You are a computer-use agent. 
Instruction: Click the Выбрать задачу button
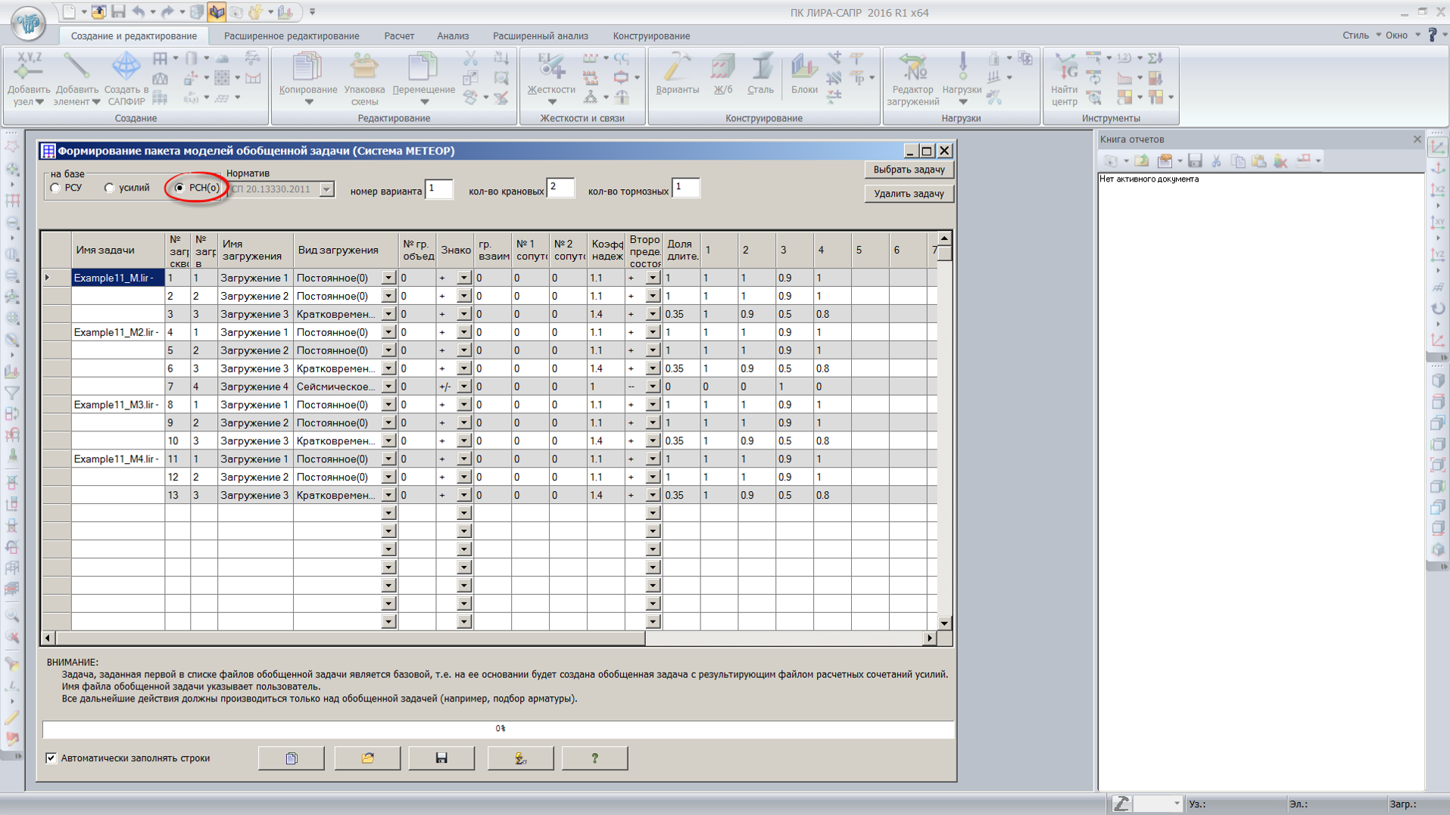tap(909, 170)
